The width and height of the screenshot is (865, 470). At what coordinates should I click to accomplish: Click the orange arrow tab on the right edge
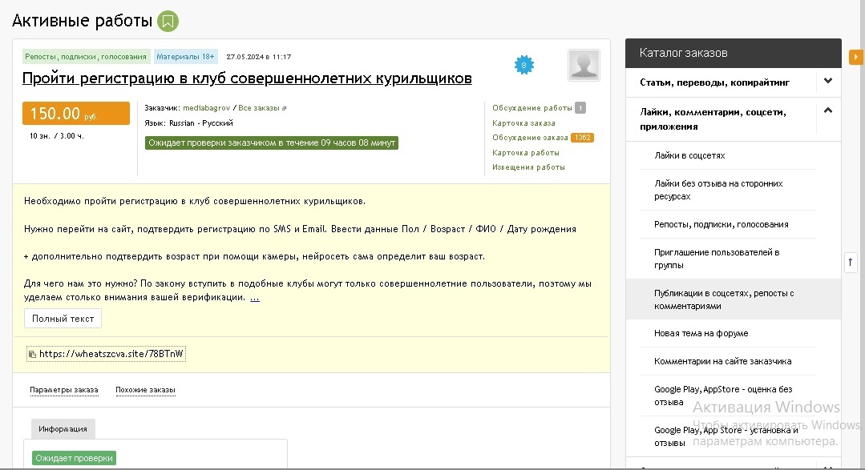pyautogui.click(x=858, y=58)
